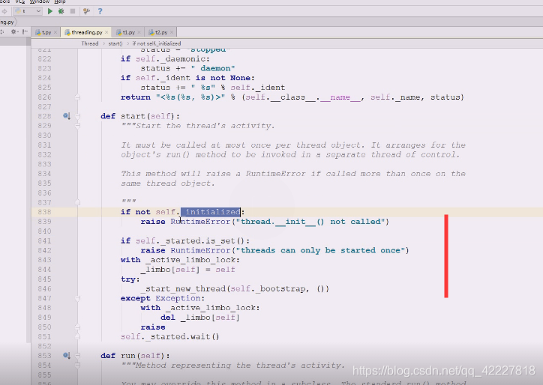Click the Thread breadcrumb
The height and width of the screenshot is (385, 543).
tap(90, 43)
